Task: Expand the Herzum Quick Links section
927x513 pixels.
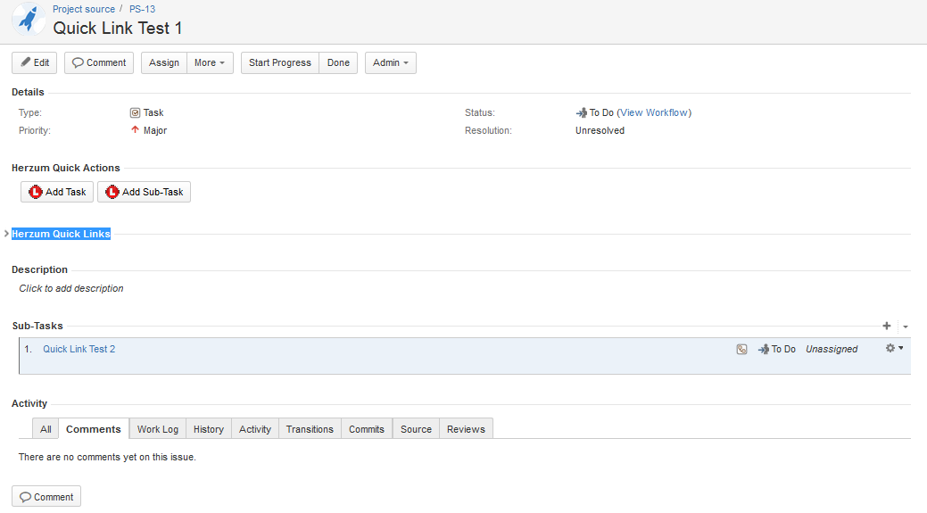Action: [7, 234]
